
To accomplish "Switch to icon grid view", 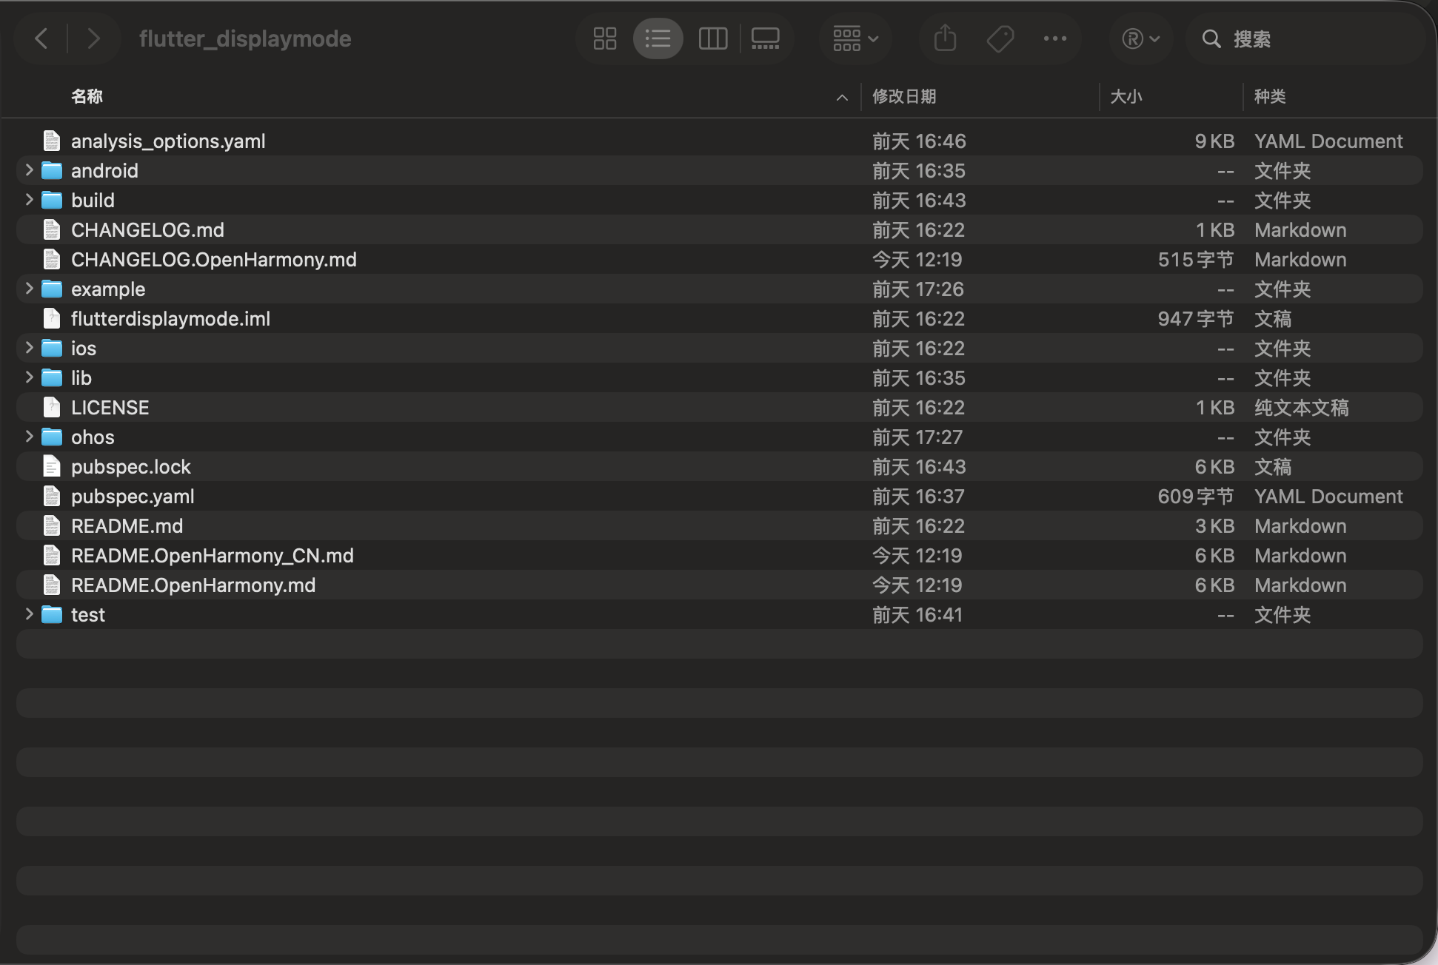I will (605, 38).
